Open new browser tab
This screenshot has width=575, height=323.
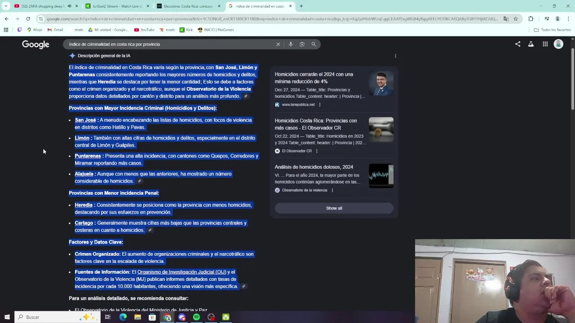point(301,6)
